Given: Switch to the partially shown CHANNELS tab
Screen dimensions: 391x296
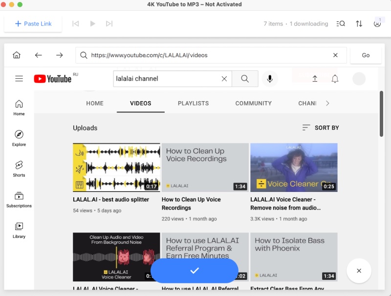Looking at the screenshot, I should click(x=307, y=104).
